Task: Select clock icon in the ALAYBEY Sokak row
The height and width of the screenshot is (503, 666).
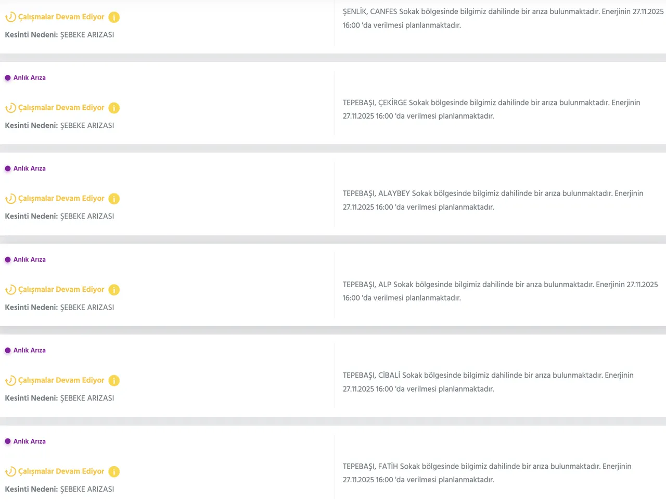Action: [10, 199]
